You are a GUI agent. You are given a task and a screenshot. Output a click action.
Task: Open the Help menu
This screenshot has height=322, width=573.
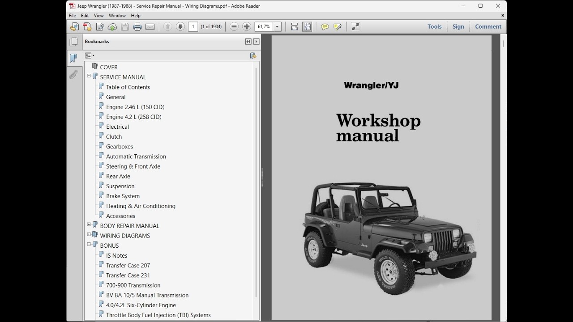[x=136, y=16]
